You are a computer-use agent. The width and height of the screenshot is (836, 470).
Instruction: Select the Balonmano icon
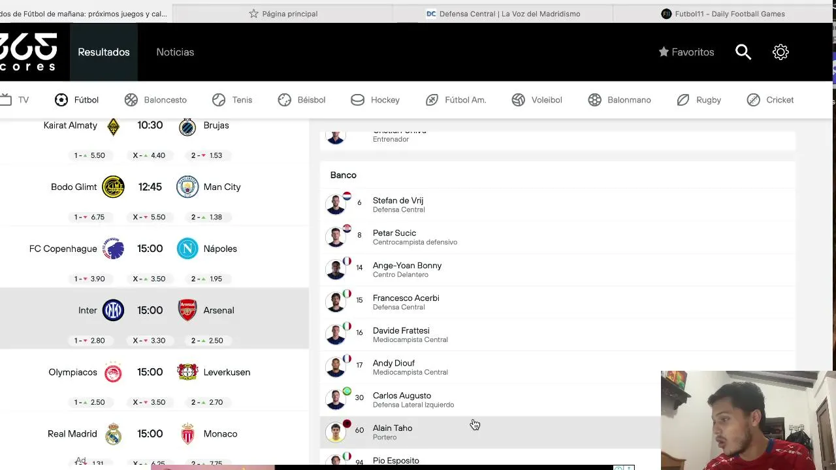(594, 100)
